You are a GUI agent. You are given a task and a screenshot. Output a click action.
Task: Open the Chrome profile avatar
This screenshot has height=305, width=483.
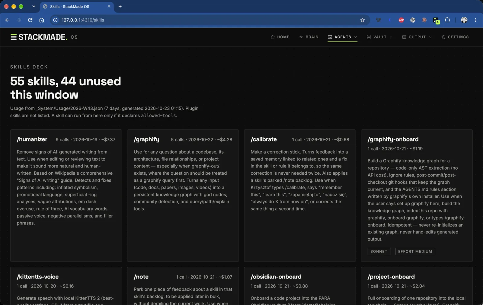pyautogui.click(x=464, y=20)
